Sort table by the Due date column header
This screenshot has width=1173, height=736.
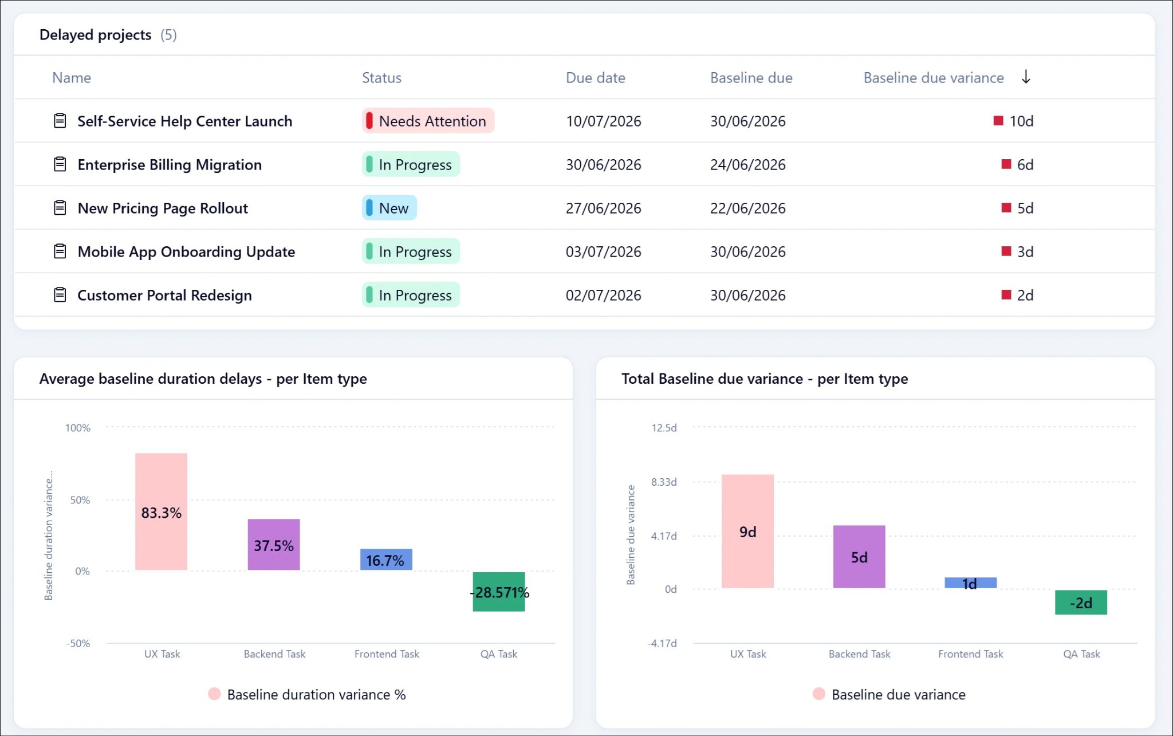click(596, 78)
